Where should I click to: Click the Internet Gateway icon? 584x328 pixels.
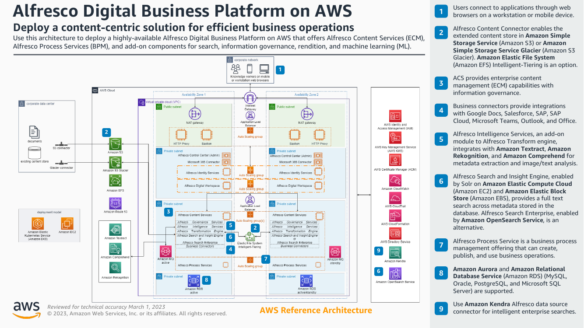[250, 98]
